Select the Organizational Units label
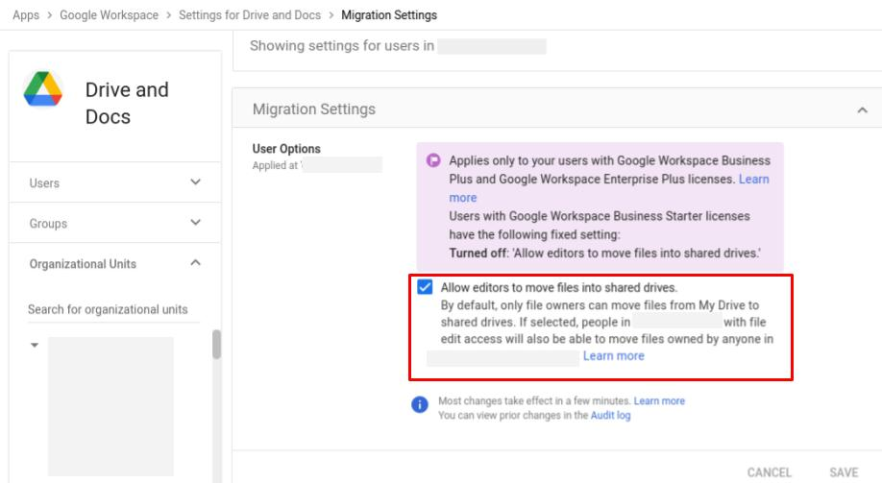This screenshot has width=882, height=483. click(83, 264)
